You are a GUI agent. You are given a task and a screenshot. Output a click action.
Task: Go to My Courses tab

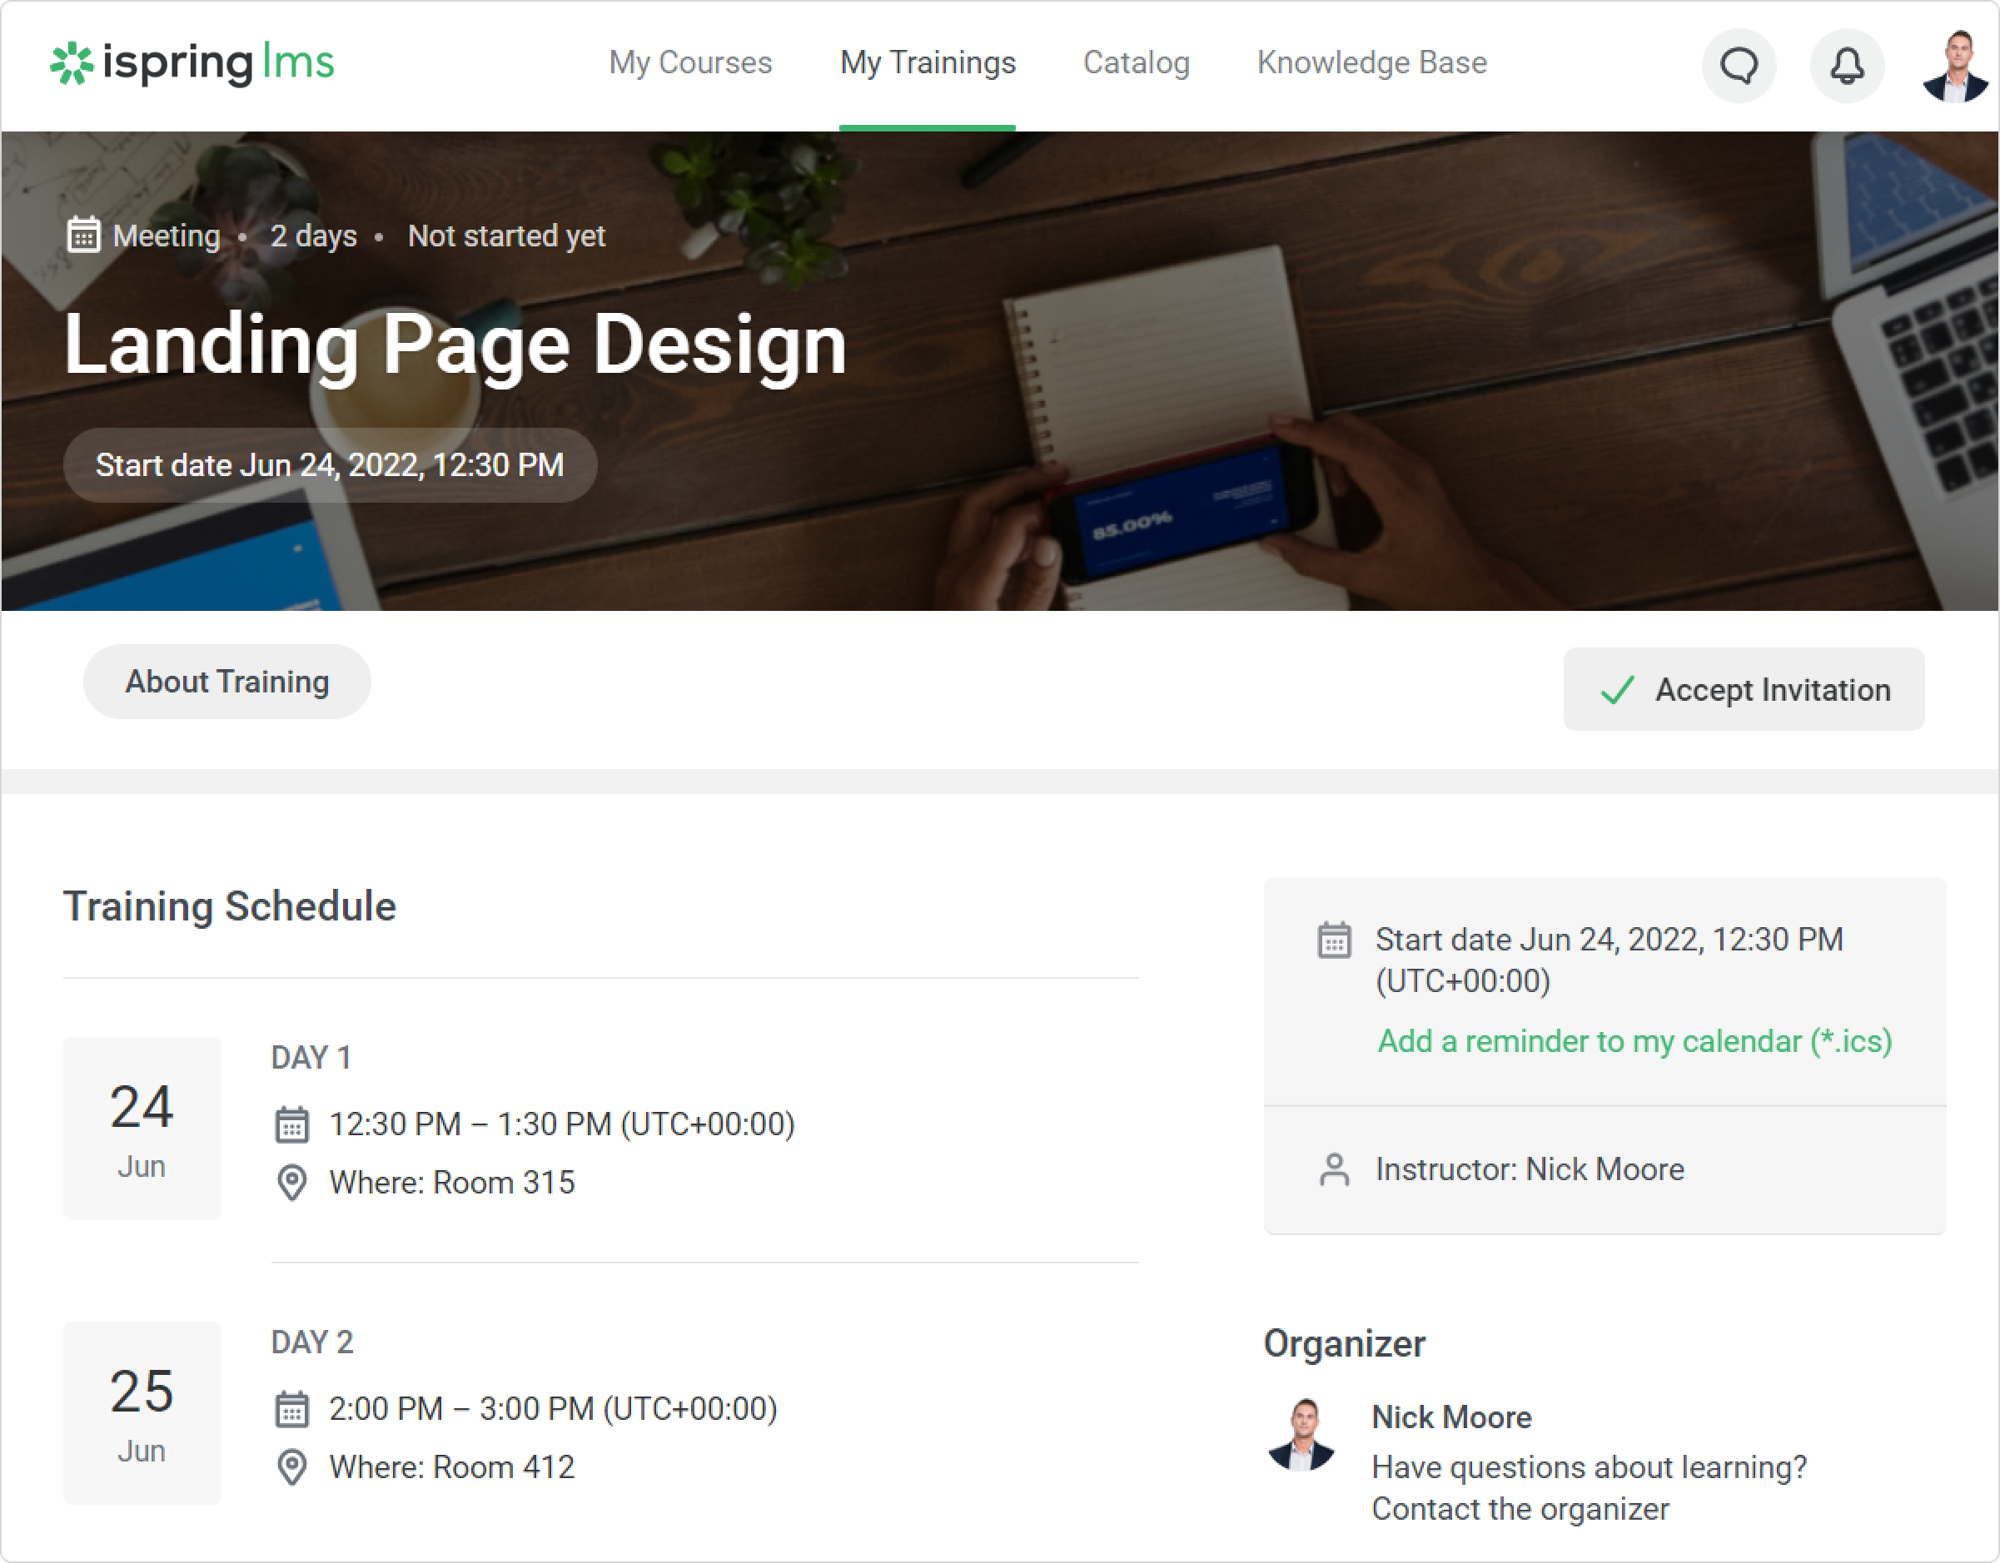690,62
